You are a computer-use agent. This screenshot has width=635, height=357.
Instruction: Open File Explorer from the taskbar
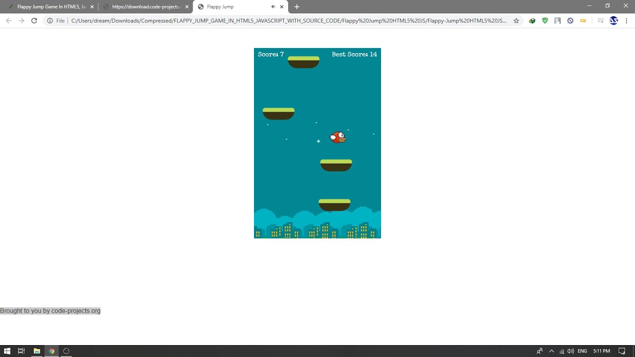tap(37, 351)
